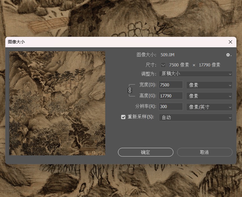
Task: Uncheck the 重新采样 resample checkbox
Action: [x=123, y=117]
